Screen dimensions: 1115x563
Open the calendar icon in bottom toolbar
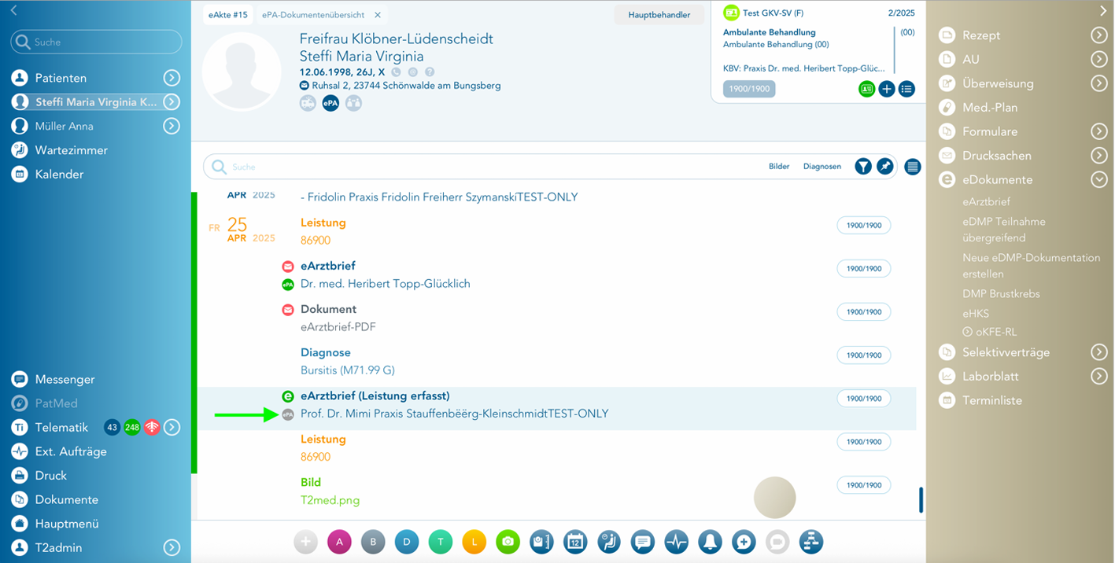click(x=575, y=541)
